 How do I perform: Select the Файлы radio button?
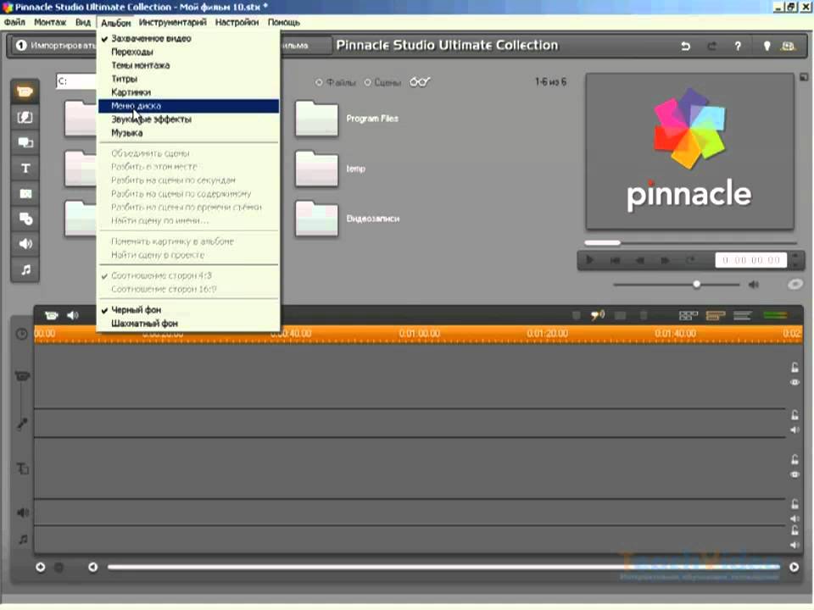[x=320, y=82]
